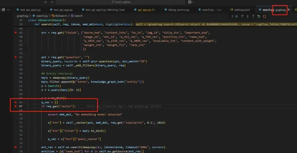Open the gear settings icon at far left
The image size is (297, 153).
(x=3, y=10)
